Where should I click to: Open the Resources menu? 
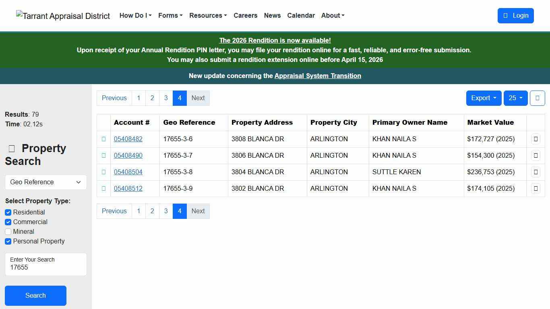point(208,15)
